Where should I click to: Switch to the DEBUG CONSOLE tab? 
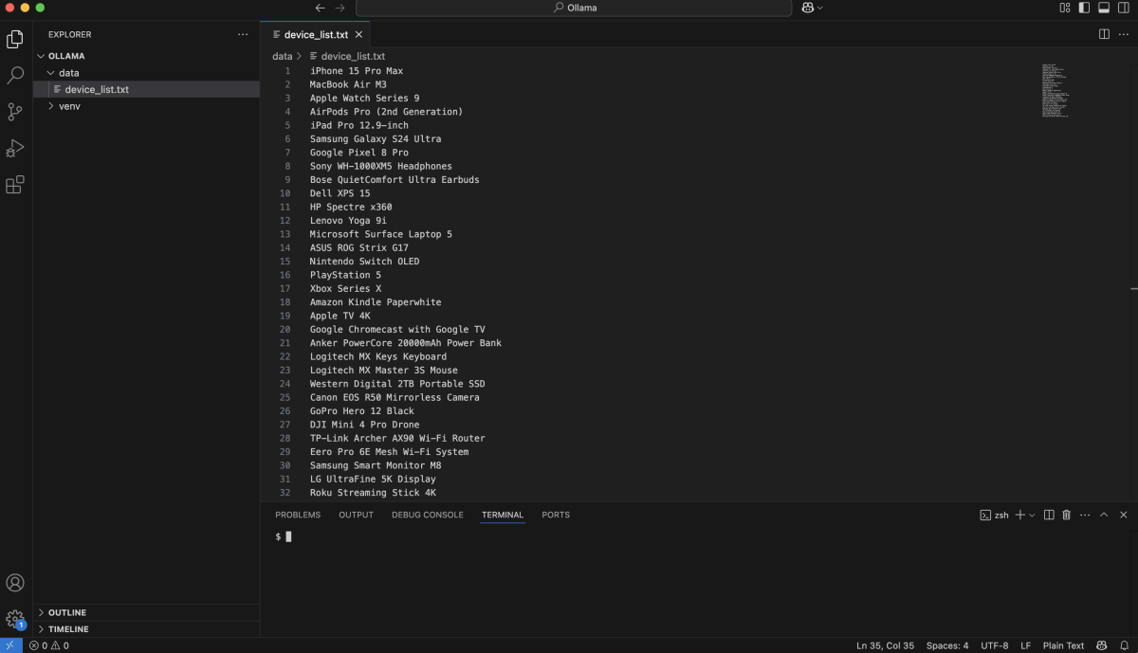point(428,515)
